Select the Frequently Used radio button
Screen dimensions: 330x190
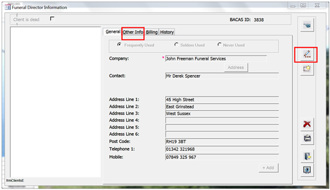point(119,45)
